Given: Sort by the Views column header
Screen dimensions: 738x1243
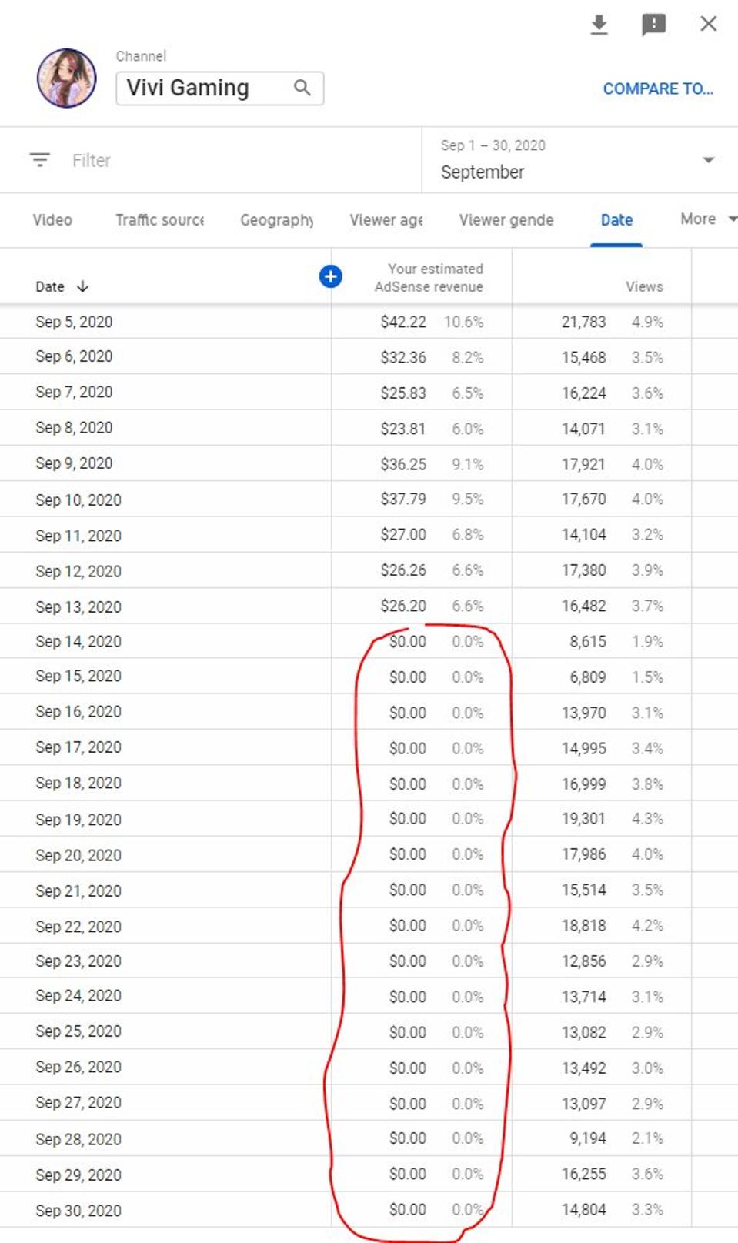Looking at the screenshot, I should 644,287.
